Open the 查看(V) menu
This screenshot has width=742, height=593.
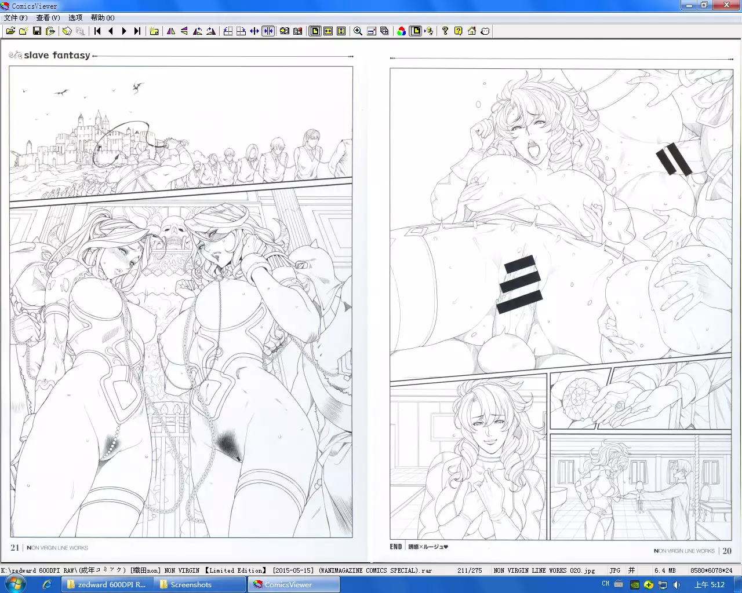coord(48,18)
